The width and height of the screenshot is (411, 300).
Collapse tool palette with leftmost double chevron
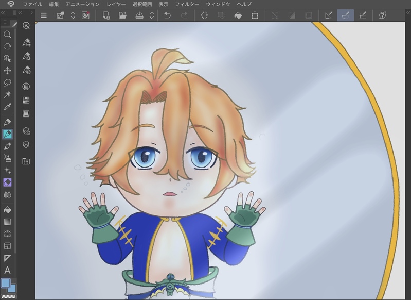point(3,12)
